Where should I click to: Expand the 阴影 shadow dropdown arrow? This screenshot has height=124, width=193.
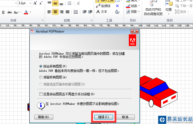pos(139,12)
